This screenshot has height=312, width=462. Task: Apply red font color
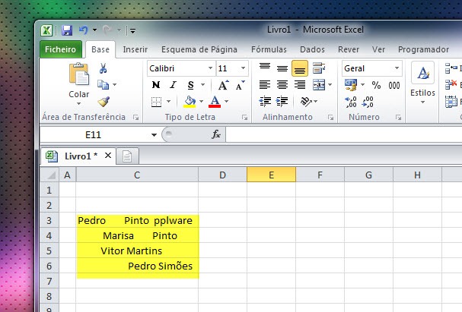click(215, 102)
